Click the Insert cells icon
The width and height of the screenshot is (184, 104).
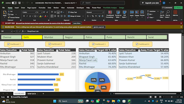click(x=132, y=12)
